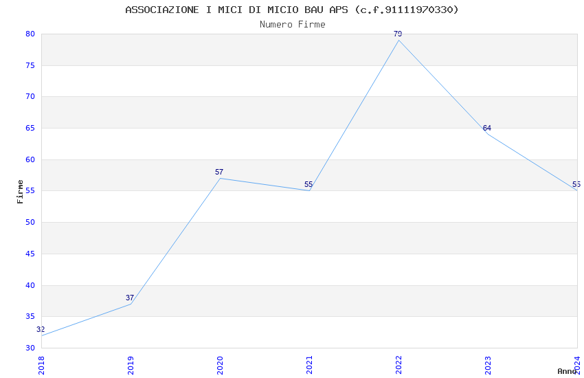The height and width of the screenshot is (378, 584).
Task: Select the Firme y-axis label
Action: coord(20,192)
